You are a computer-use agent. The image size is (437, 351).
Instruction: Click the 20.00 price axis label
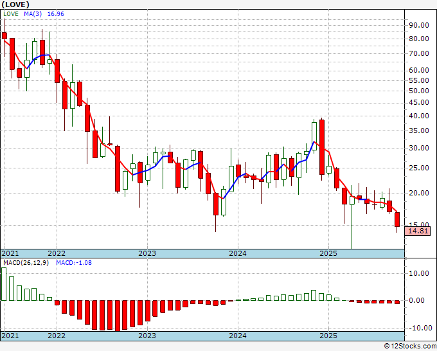click(x=419, y=193)
